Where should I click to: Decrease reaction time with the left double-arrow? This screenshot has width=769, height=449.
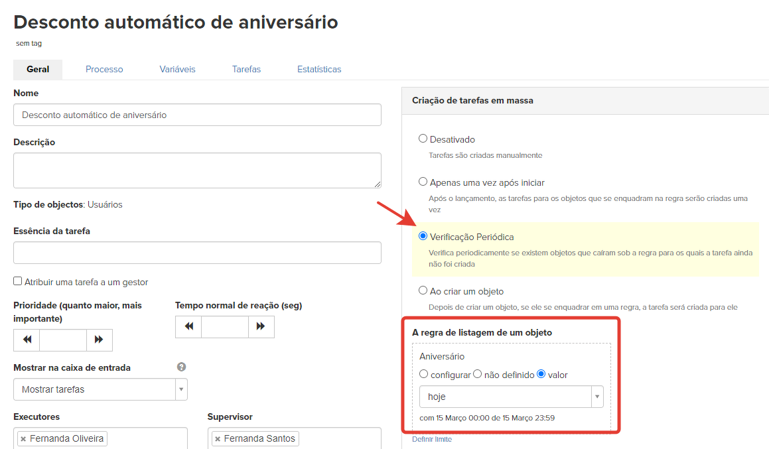(x=188, y=326)
